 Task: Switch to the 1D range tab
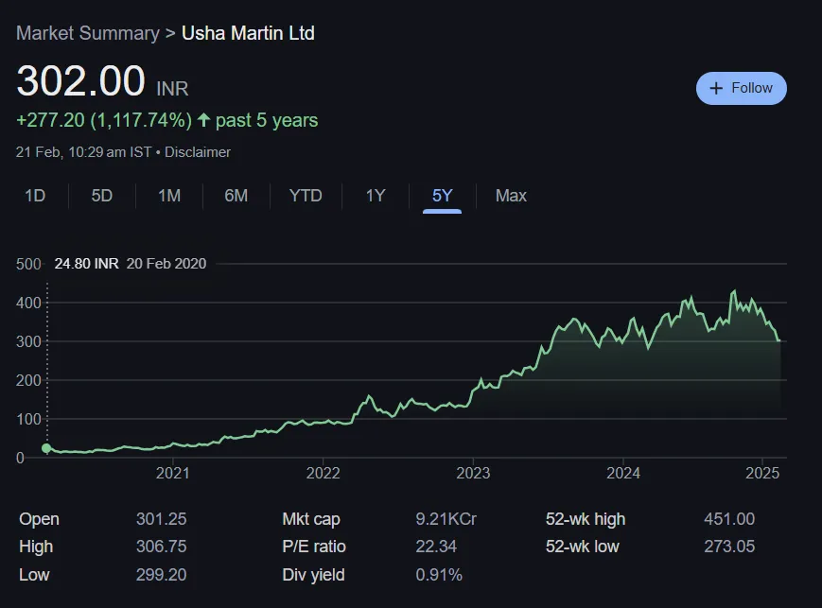tap(35, 196)
